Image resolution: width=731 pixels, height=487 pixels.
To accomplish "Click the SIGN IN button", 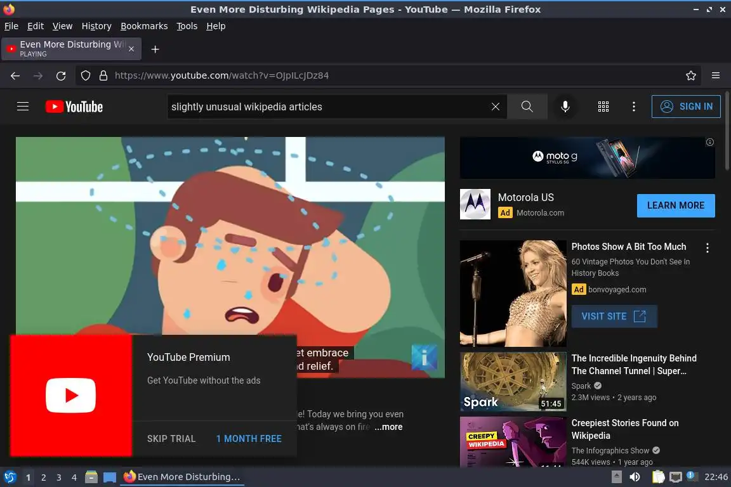I will click(x=686, y=107).
